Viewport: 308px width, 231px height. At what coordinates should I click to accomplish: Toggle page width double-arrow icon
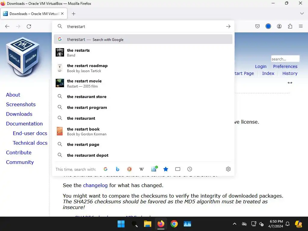[290, 83]
